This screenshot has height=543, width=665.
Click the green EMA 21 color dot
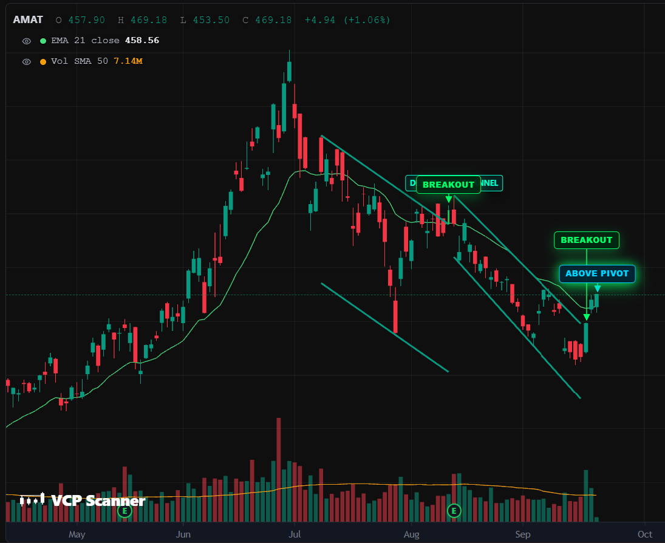click(43, 41)
